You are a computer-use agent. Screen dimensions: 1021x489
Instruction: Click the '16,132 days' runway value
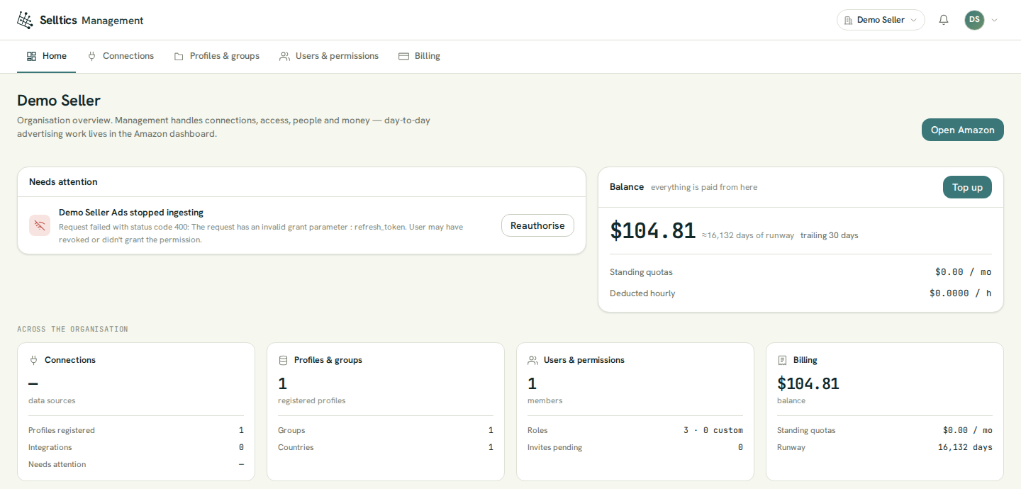[965, 447]
